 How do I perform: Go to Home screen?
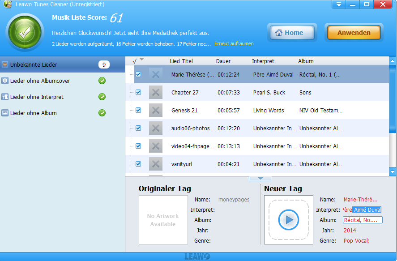(292, 33)
